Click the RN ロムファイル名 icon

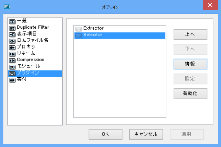(x=12, y=41)
